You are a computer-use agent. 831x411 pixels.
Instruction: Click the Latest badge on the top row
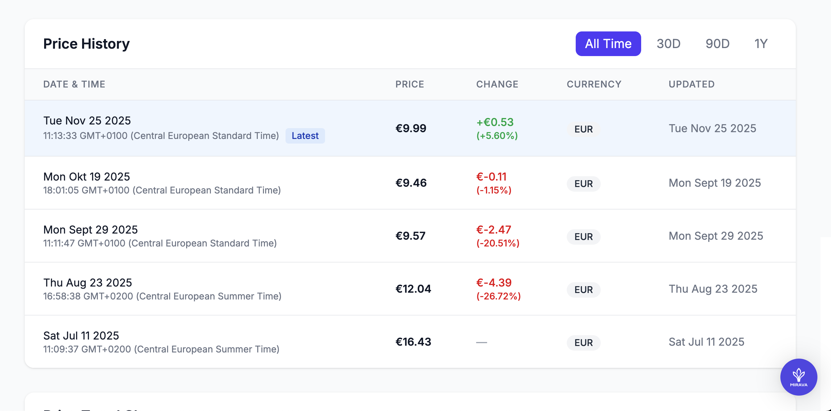tap(305, 136)
